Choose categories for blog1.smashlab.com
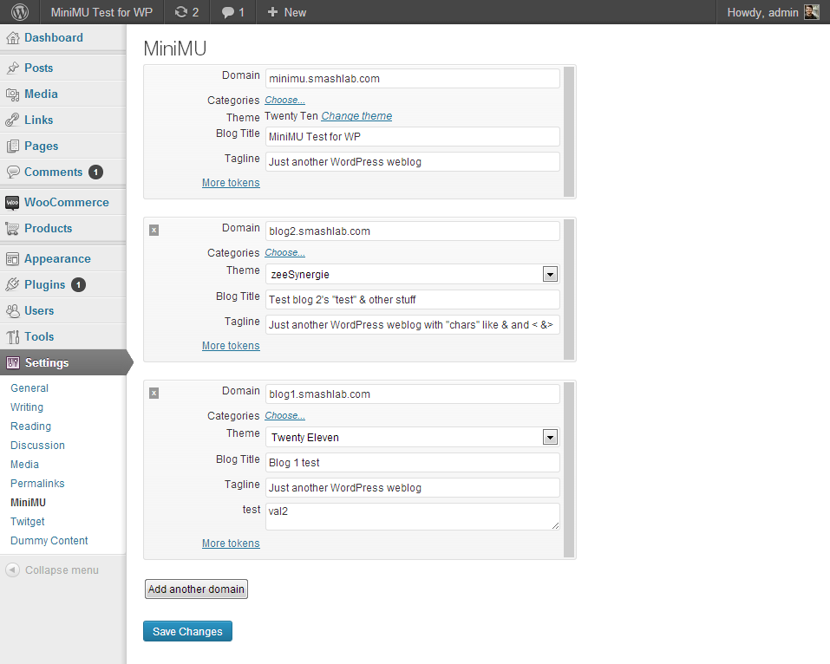This screenshot has width=830, height=664. (x=284, y=415)
